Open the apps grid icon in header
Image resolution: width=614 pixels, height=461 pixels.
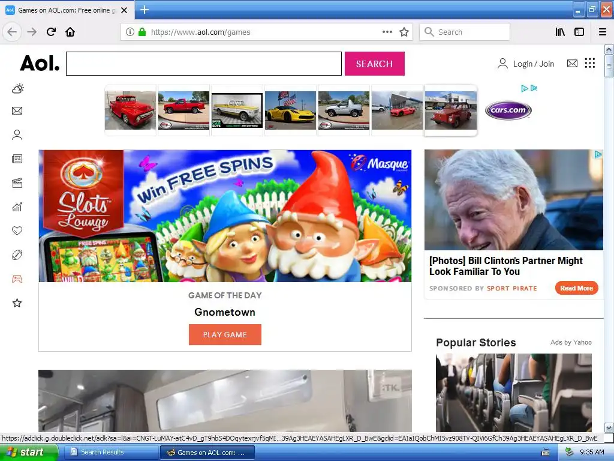coord(590,63)
